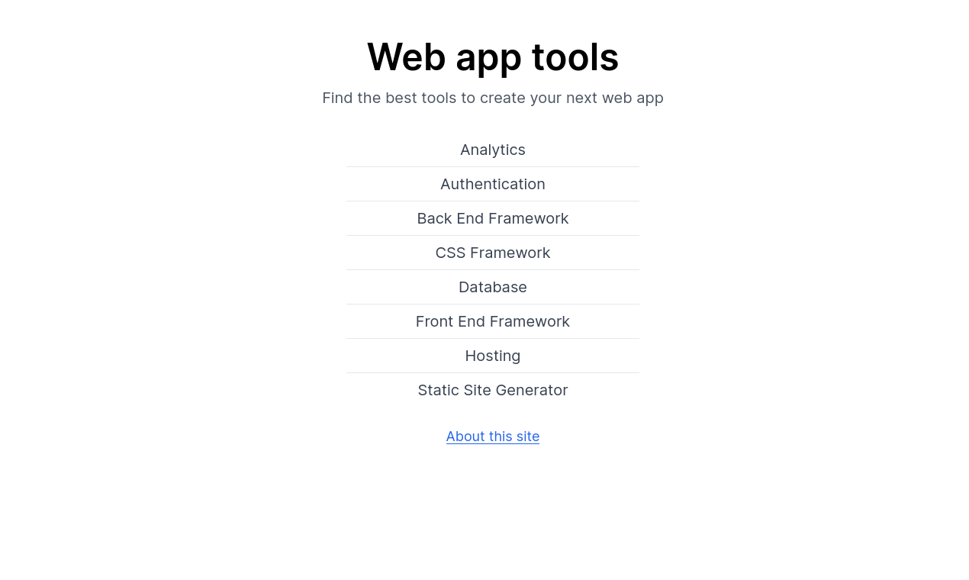Select Front End Framework from the list
This screenshot has width=969, height=580.
point(492,321)
